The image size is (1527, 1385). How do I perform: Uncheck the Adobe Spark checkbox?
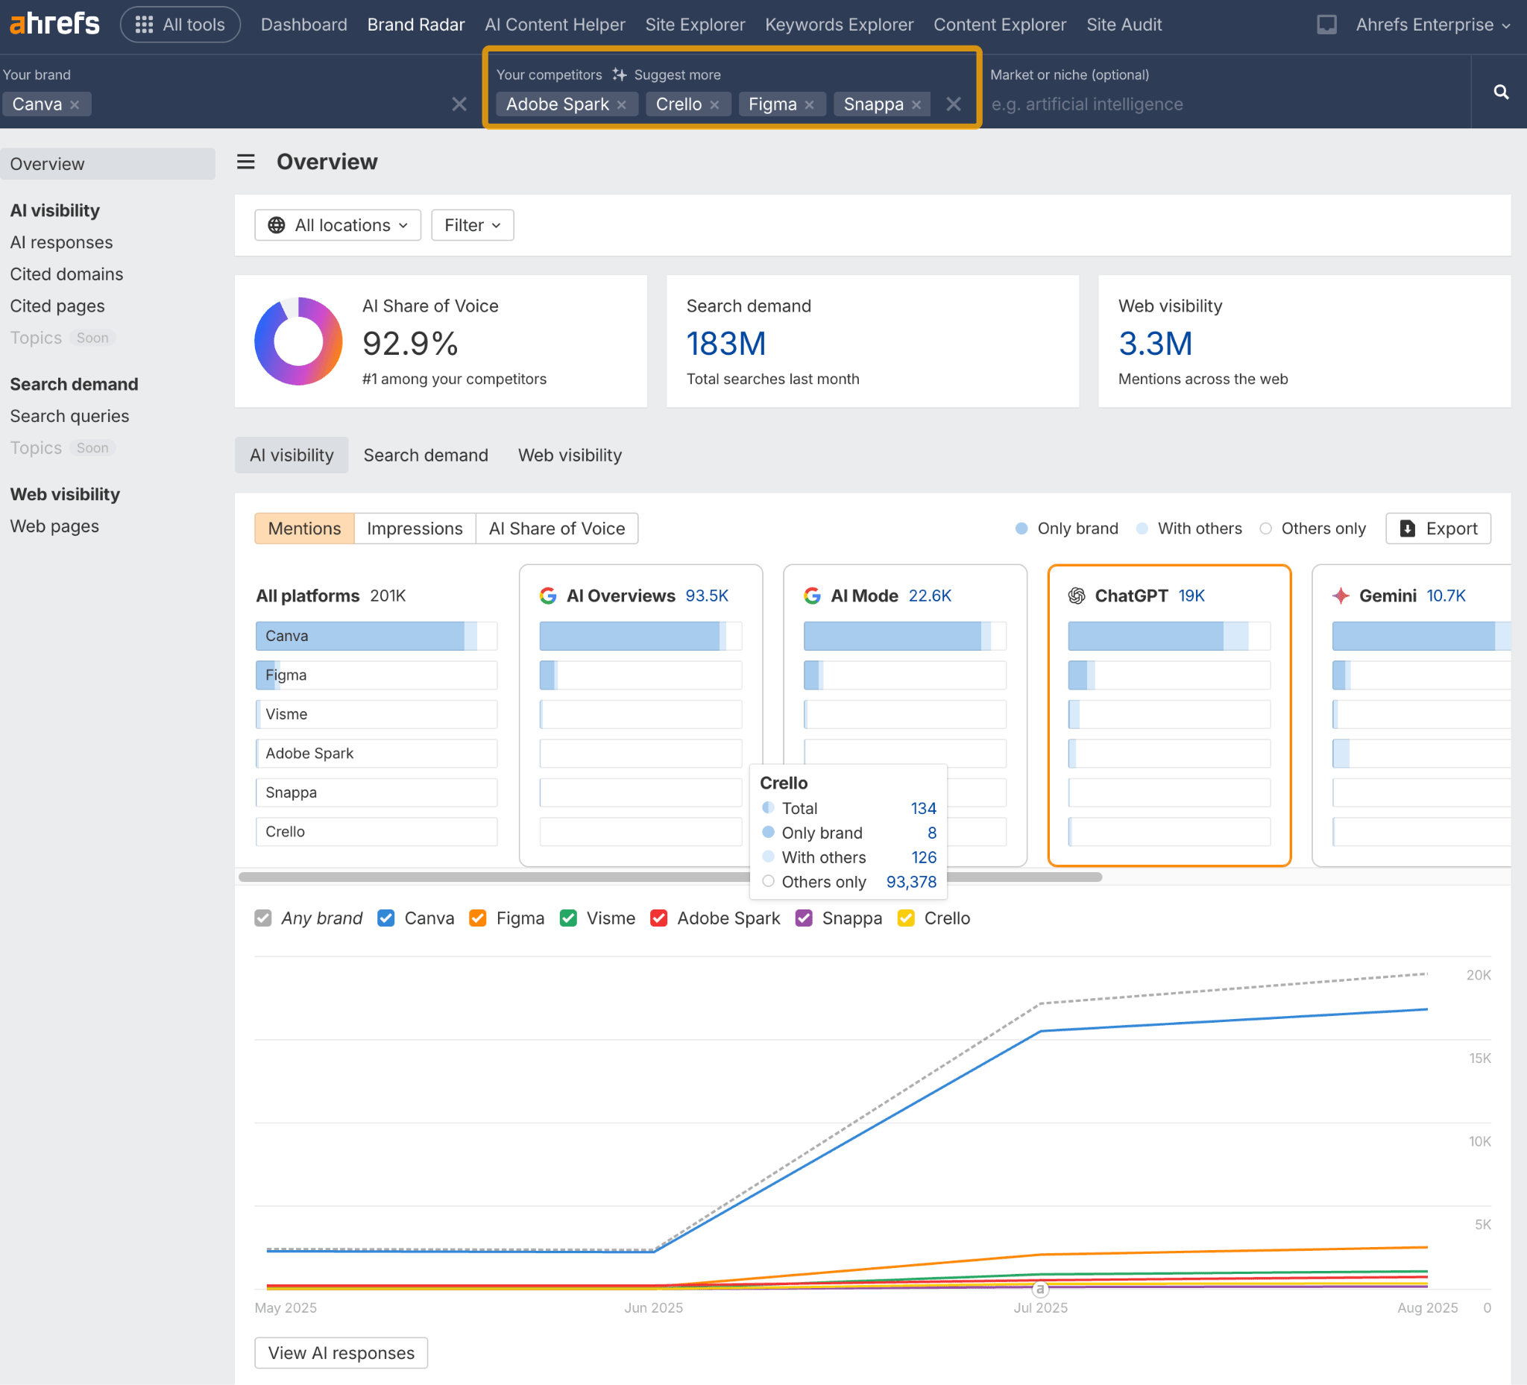(x=658, y=918)
